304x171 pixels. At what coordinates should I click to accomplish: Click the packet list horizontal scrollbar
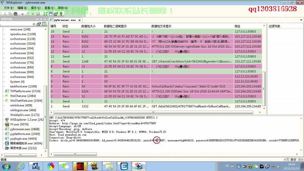pyautogui.click(x=153, y=112)
